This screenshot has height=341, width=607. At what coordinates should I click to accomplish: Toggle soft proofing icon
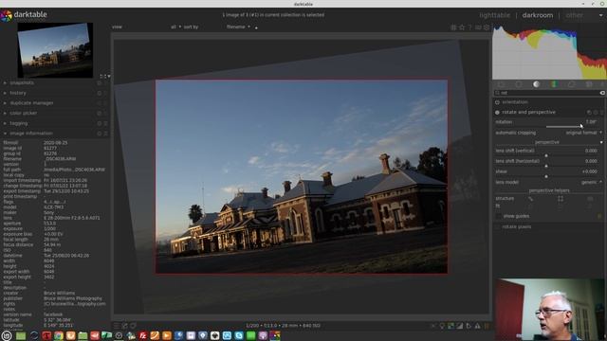469,326
